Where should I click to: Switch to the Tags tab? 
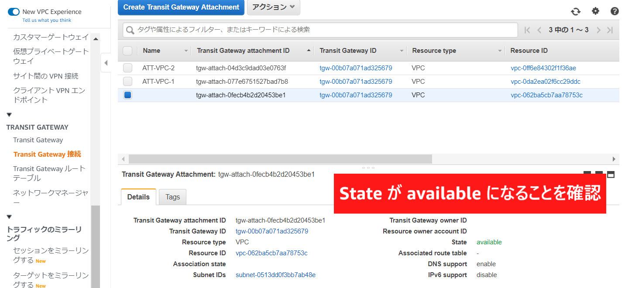point(172,197)
